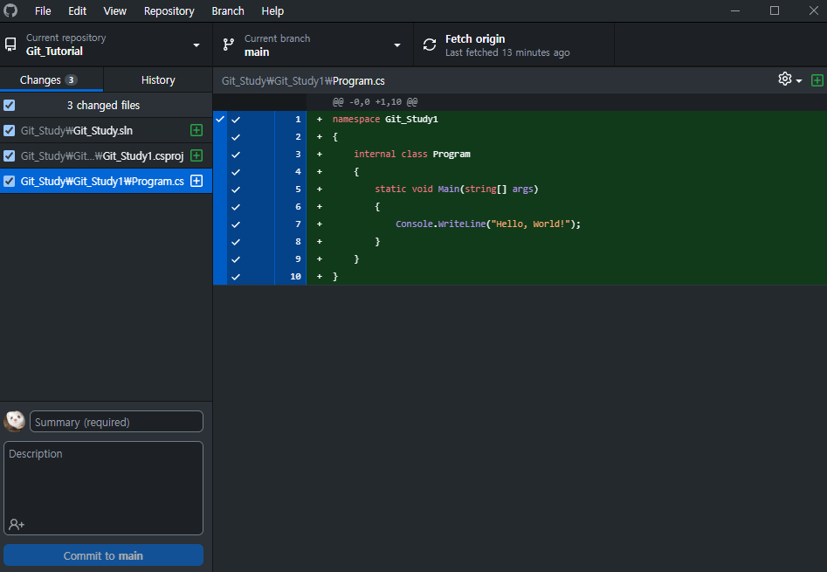Open the Edit menu
Viewport: 827px width, 572px height.
tap(77, 10)
